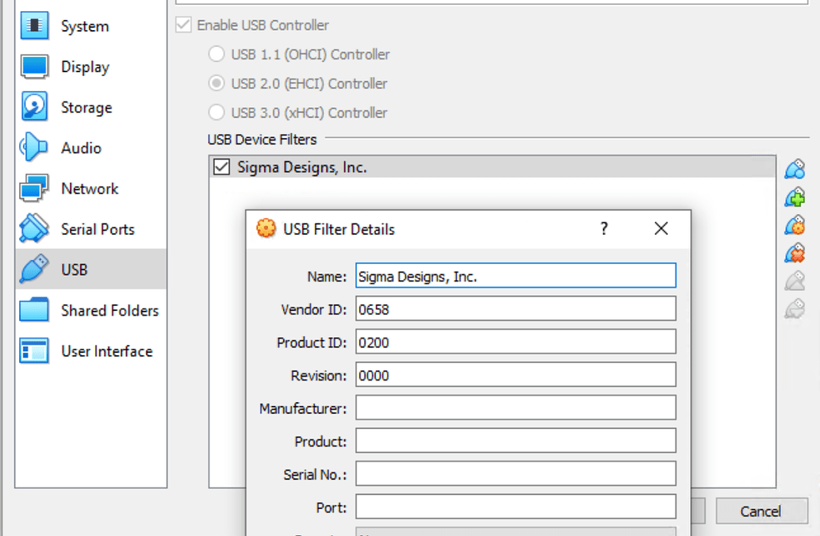This screenshot has height=536, width=820.
Task: Click add USB filter from device icon
Action: click(795, 197)
